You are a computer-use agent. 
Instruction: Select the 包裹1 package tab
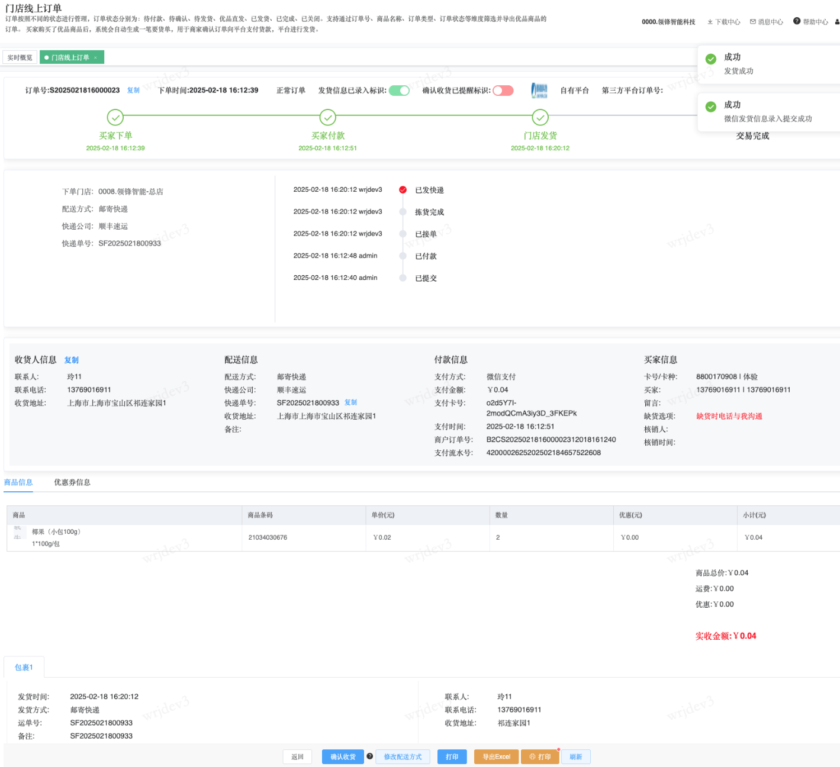tap(24, 668)
